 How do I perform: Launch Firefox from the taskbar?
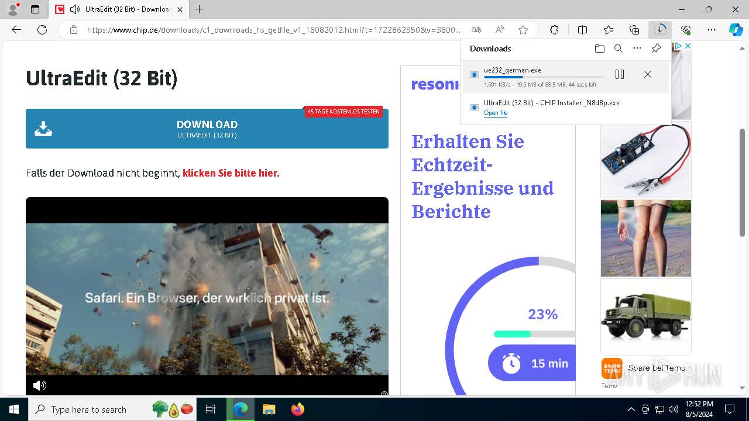[x=297, y=409]
